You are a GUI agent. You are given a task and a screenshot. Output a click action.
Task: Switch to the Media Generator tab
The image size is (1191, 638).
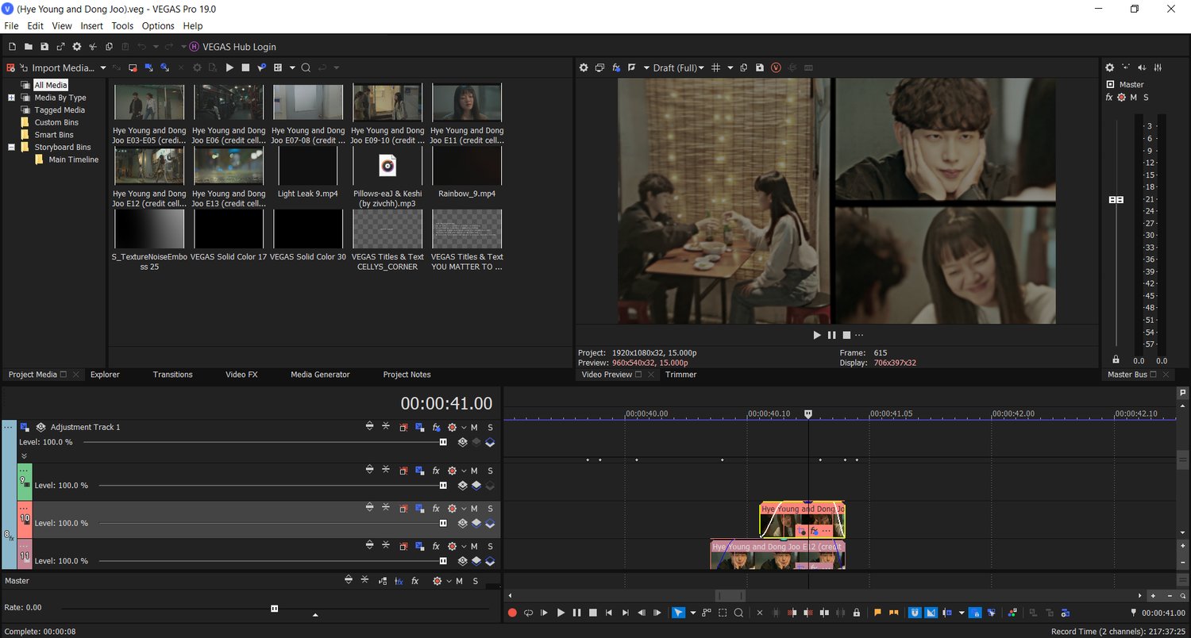[320, 375]
